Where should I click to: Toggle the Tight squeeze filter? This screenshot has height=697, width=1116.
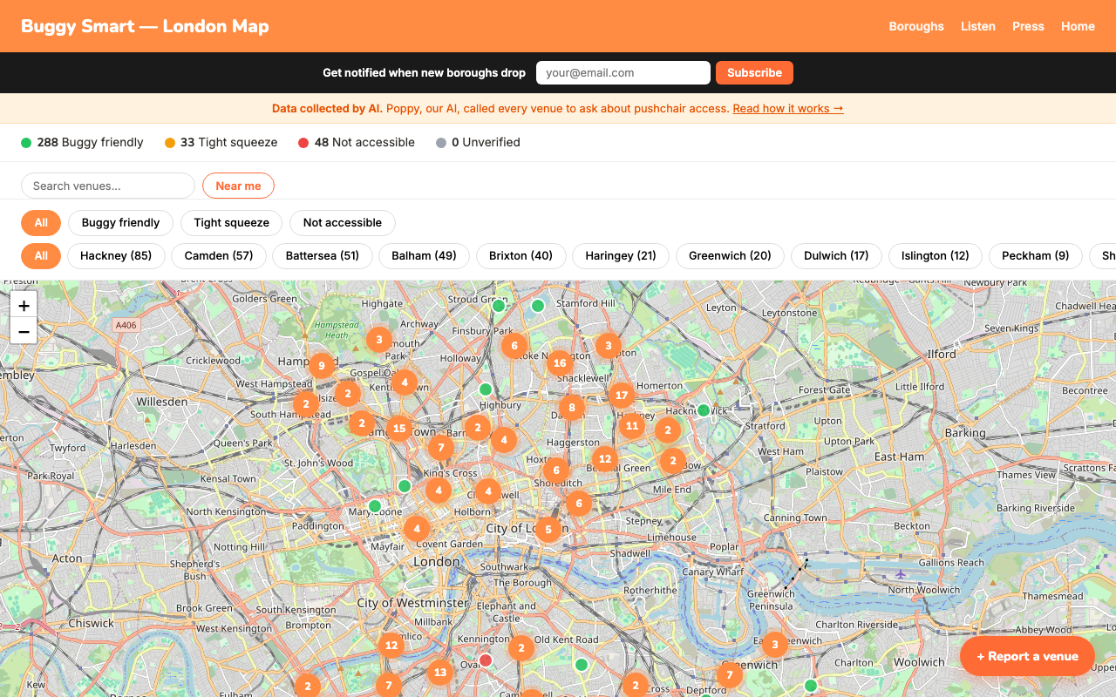pos(231,223)
